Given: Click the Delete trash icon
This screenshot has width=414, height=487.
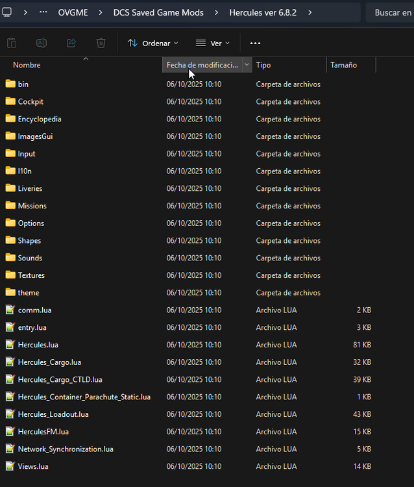Looking at the screenshot, I should [x=101, y=43].
